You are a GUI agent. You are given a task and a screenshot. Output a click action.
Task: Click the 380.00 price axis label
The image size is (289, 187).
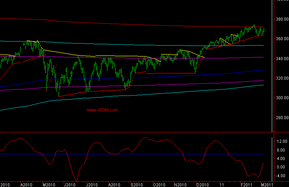click(x=282, y=19)
